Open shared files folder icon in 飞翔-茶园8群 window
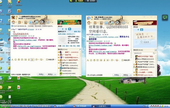The width and height of the screenshot is (170, 108). point(95,23)
